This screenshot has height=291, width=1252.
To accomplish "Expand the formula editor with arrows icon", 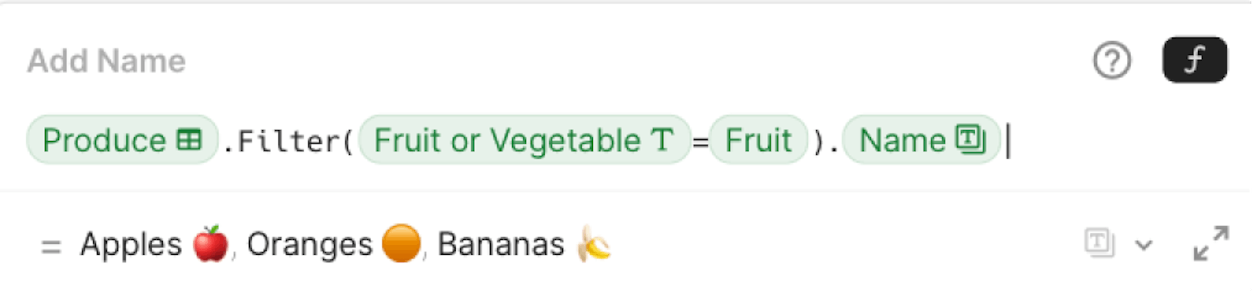I will [1211, 244].
